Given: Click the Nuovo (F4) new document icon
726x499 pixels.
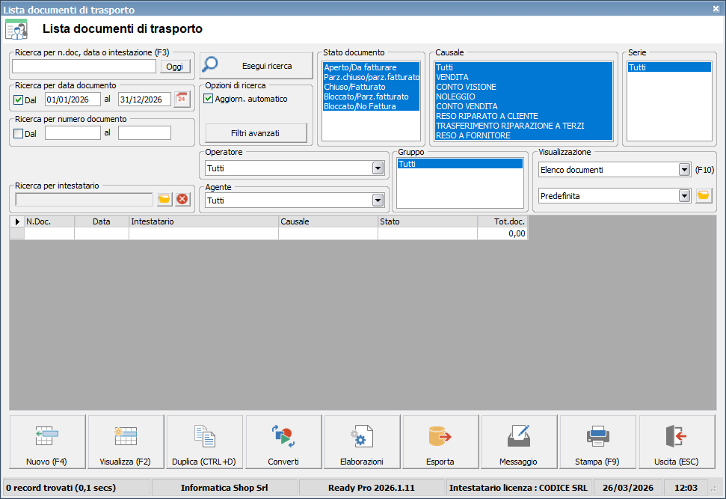Looking at the screenshot, I should 47,435.
